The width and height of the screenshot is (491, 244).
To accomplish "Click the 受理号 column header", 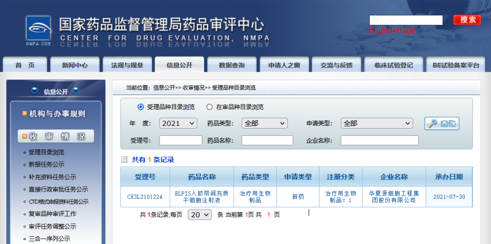I will pyautogui.click(x=145, y=177).
